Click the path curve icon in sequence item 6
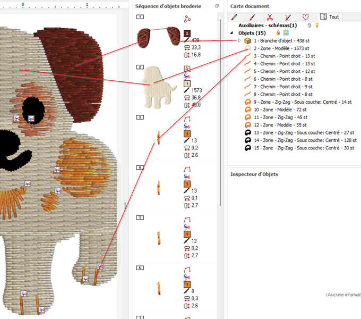 pyautogui.click(x=187, y=270)
